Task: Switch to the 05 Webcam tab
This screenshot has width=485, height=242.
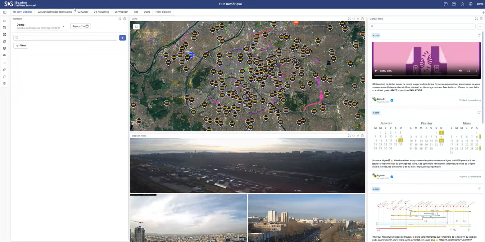Action: (121, 12)
